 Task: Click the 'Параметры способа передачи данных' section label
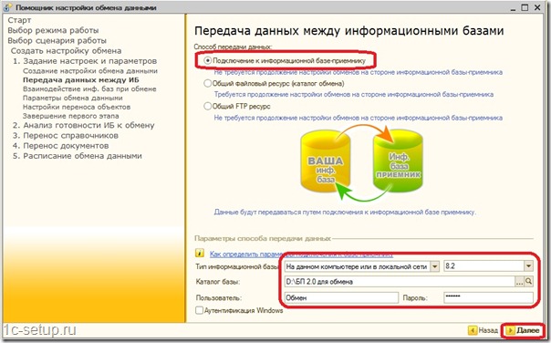(x=263, y=238)
